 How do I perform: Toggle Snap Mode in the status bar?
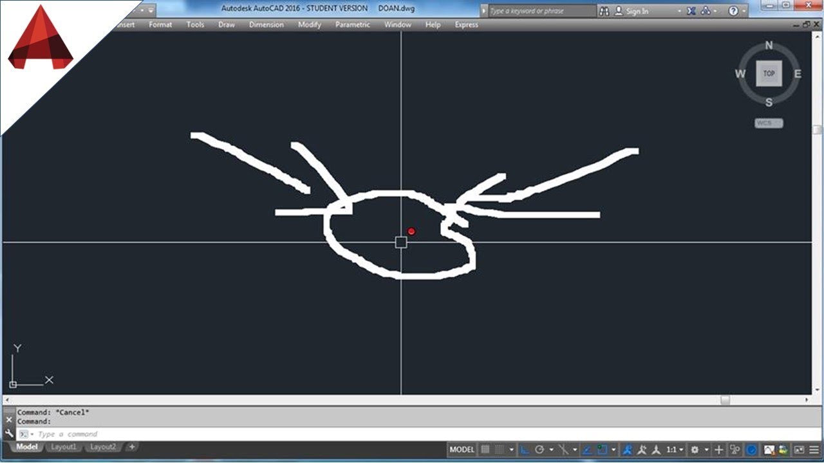click(500, 449)
